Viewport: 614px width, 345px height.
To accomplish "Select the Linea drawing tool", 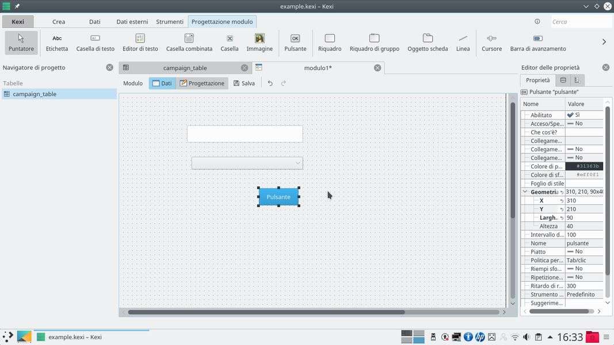I will click(463, 43).
